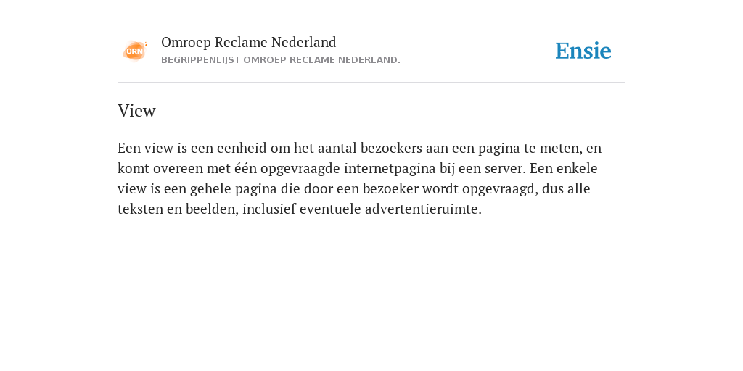Click the word 'opgevraagde' in the paragraph
The width and height of the screenshot is (743, 371).
300,168
